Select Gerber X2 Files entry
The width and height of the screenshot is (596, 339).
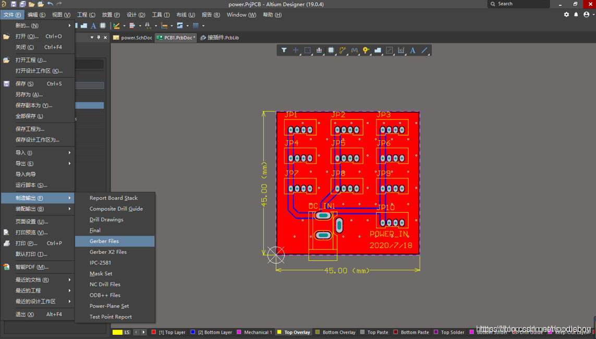coord(115,252)
